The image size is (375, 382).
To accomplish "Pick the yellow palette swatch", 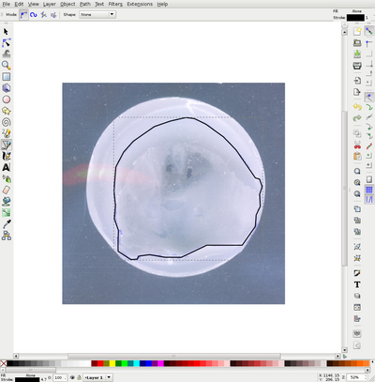I will 112,363.
